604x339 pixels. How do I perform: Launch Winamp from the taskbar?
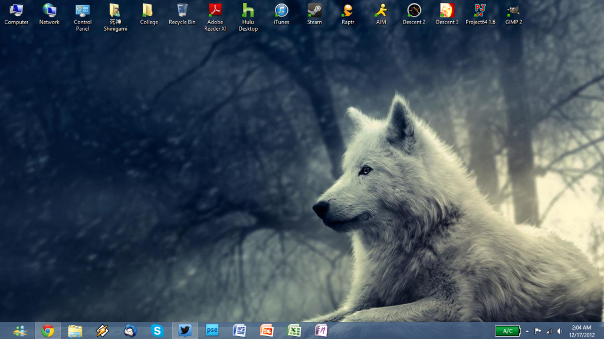[103, 331]
